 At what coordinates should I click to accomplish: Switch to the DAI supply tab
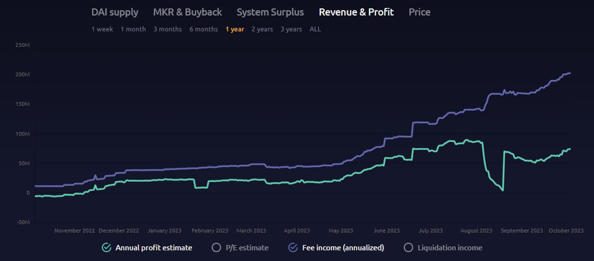coord(115,12)
